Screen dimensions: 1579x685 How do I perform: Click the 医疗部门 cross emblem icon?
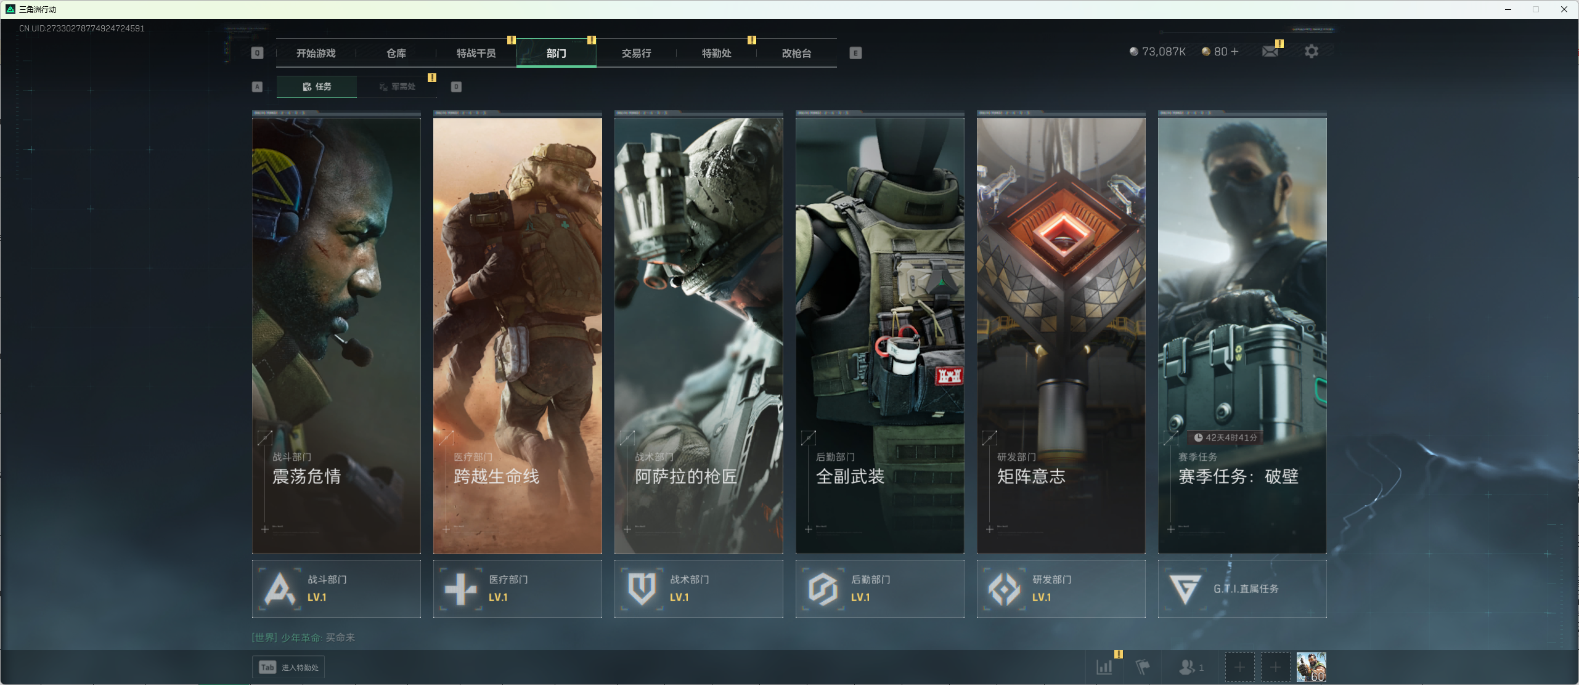click(460, 589)
